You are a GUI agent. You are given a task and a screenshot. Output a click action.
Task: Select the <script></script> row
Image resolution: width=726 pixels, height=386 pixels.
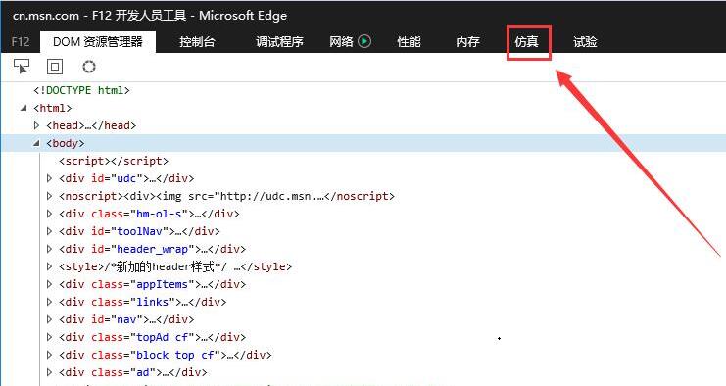click(x=114, y=161)
